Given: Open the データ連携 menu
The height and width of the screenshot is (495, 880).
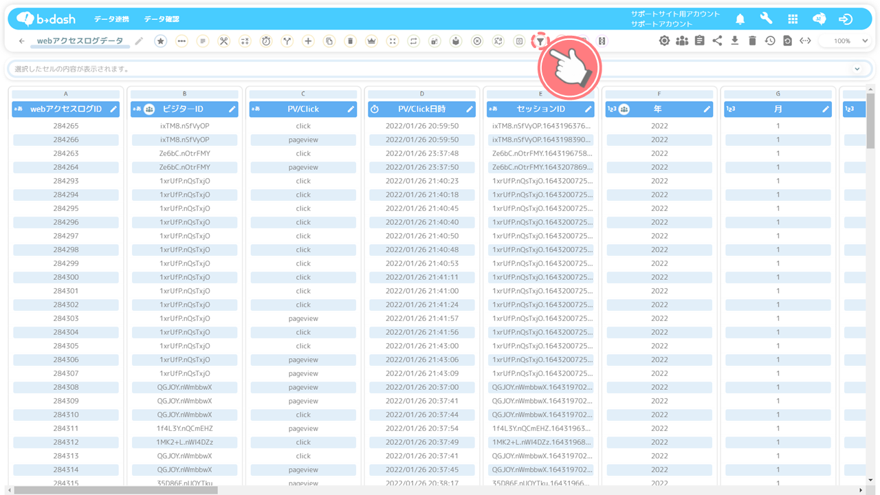Looking at the screenshot, I should (x=111, y=19).
